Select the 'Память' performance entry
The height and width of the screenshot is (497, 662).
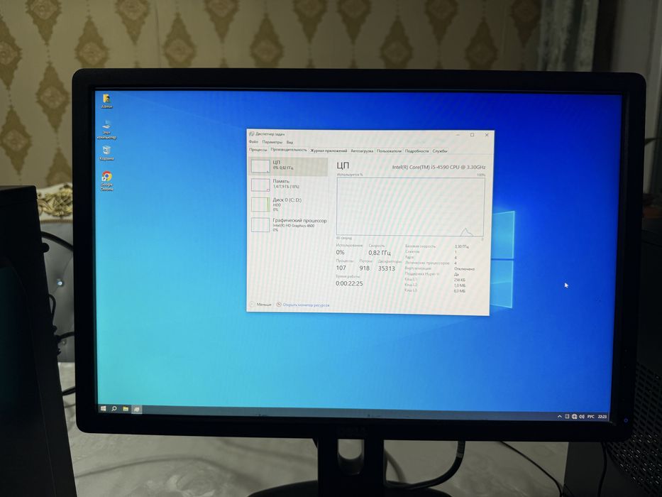pos(288,185)
